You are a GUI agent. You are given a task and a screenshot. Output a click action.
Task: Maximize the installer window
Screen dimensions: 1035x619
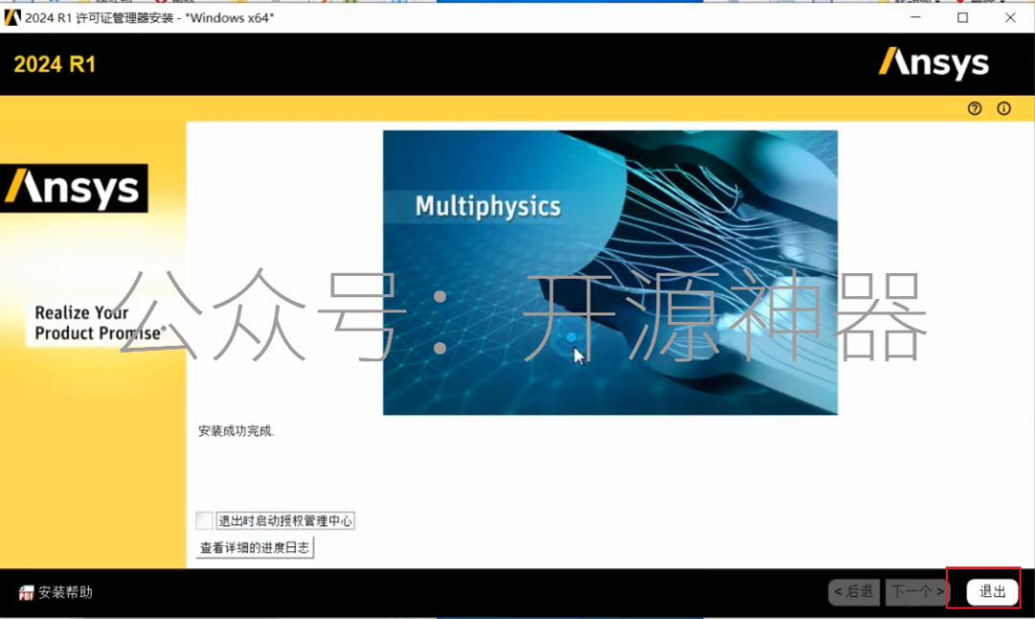[x=962, y=18]
